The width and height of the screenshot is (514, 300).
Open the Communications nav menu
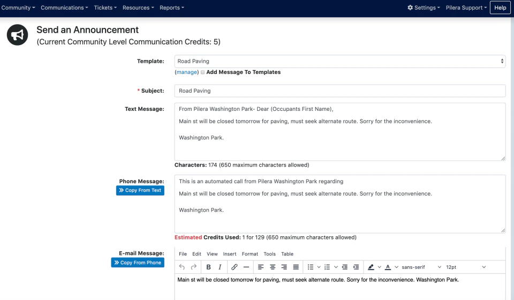[x=64, y=7]
